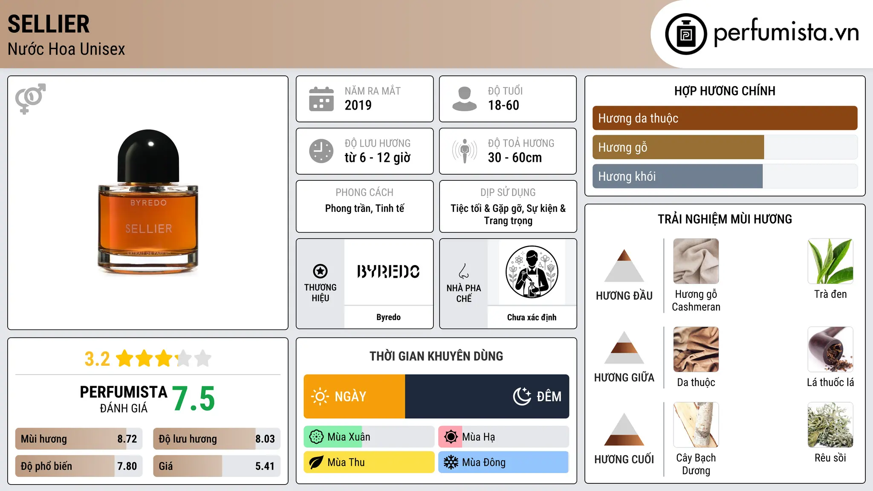This screenshot has width=873, height=491.
Task: Click the Hương khói accord bar
Action: pyautogui.click(x=725, y=176)
